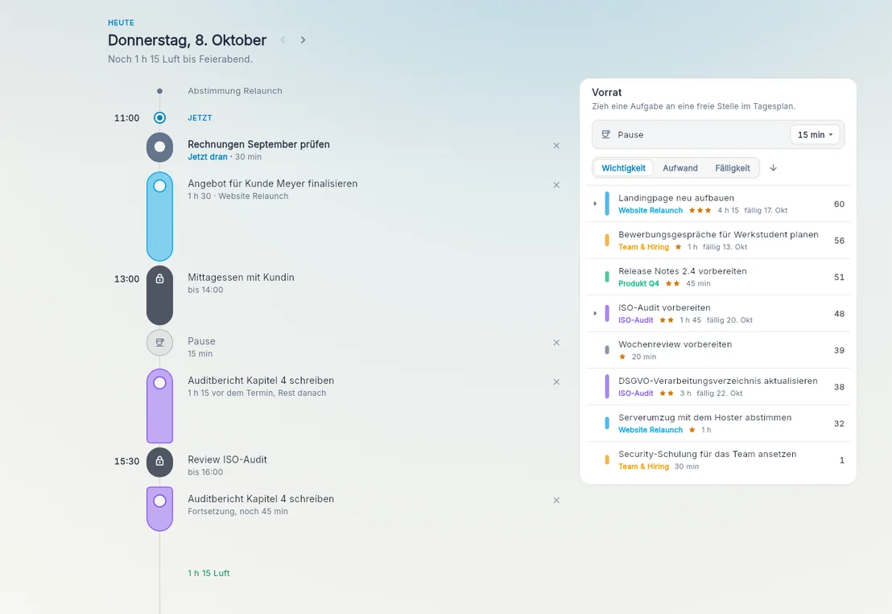Remove Angebot für Kunde Meyer finalisieren

click(x=556, y=185)
